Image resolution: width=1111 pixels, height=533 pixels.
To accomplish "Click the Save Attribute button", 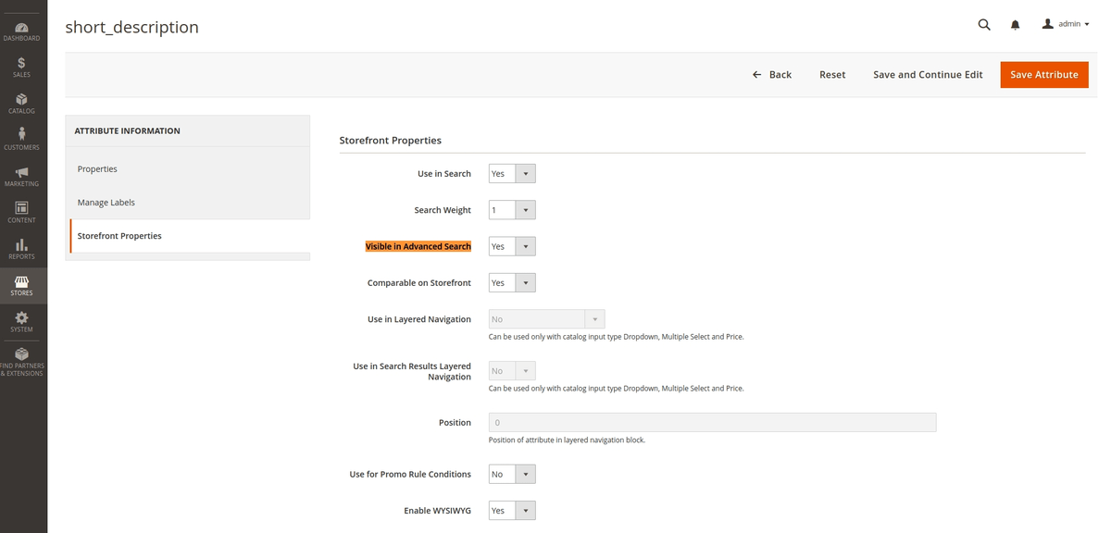I will (1044, 74).
